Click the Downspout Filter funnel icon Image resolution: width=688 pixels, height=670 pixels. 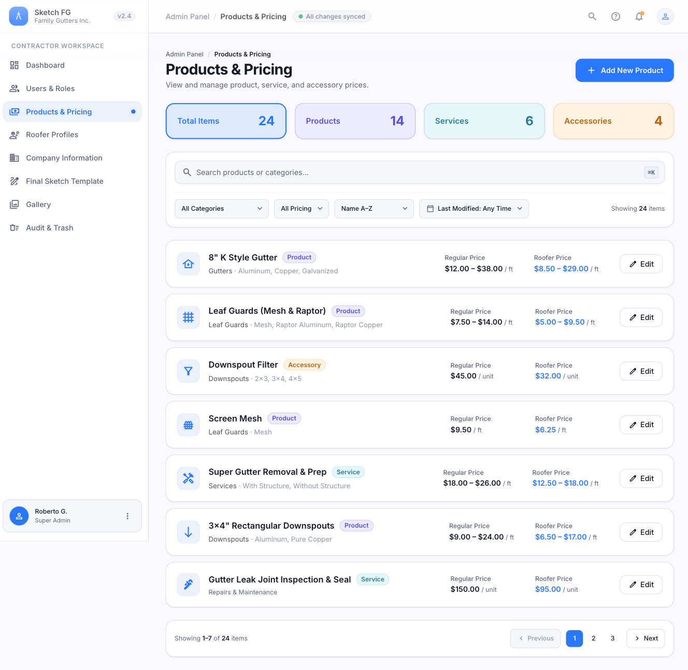[188, 371]
